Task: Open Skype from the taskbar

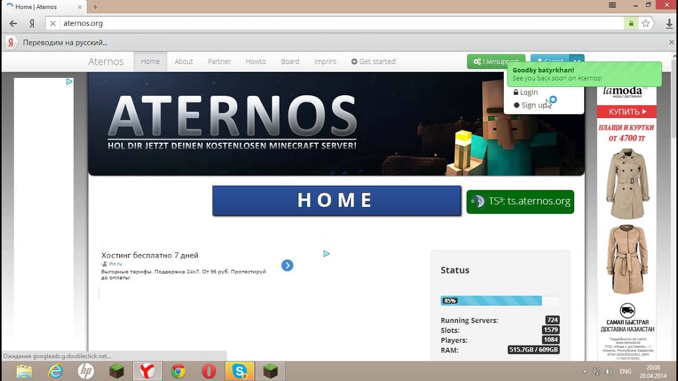Action: click(x=239, y=371)
